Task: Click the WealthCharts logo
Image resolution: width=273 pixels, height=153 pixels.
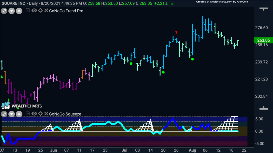Action: 22,106
